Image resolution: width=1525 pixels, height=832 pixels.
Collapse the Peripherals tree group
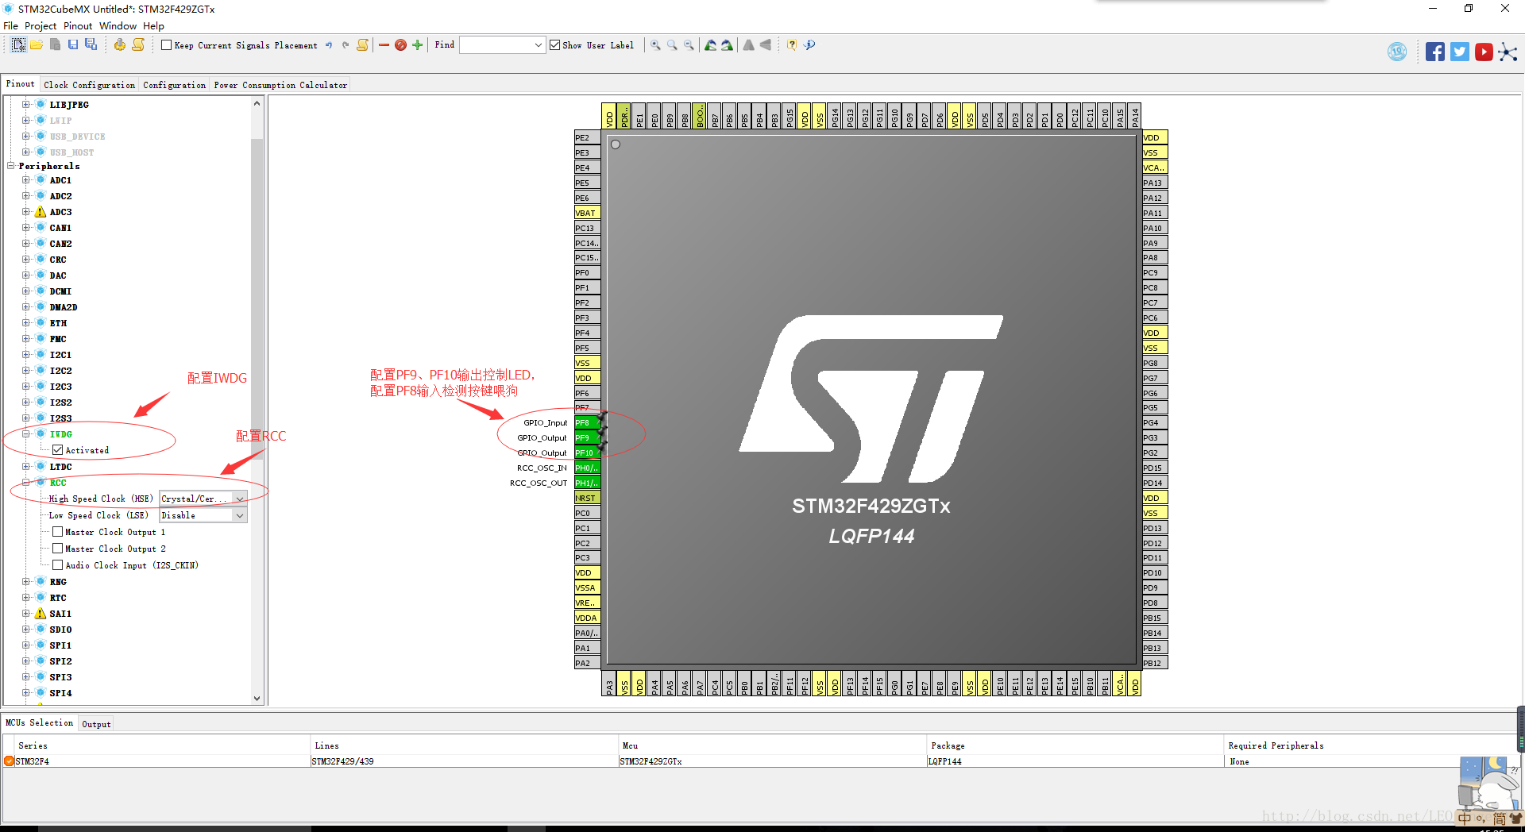click(10, 166)
